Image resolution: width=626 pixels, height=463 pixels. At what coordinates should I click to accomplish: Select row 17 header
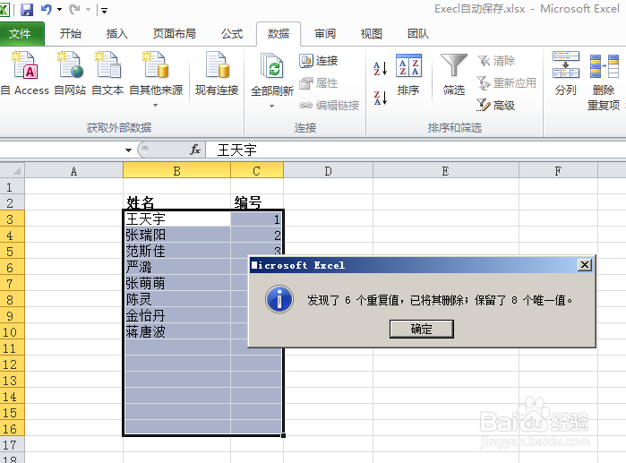[12, 444]
